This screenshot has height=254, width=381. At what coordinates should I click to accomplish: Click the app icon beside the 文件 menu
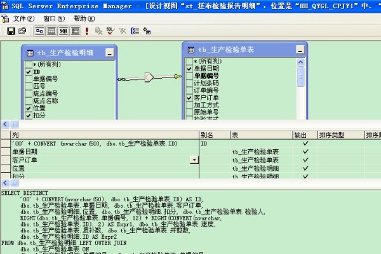click(x=5, y=18)
